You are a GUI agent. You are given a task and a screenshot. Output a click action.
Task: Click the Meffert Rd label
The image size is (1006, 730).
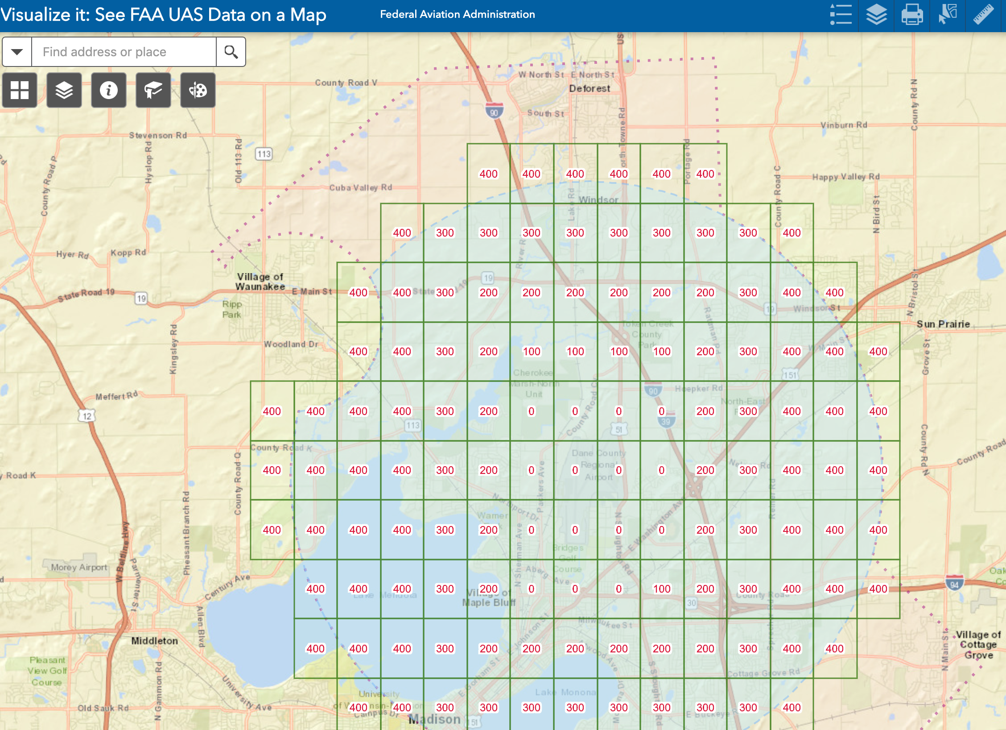click(117, 396)
